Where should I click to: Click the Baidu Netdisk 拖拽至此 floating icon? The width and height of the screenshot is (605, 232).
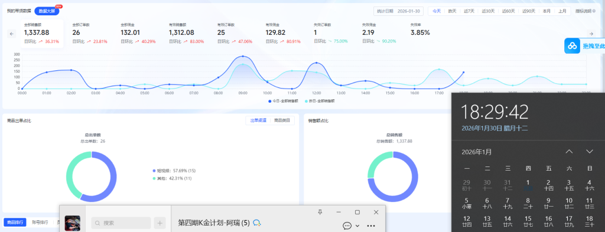tap(572, 46)
